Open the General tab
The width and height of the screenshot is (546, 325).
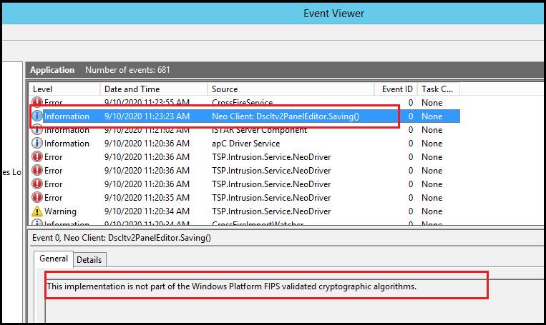(x=54, y=259)
